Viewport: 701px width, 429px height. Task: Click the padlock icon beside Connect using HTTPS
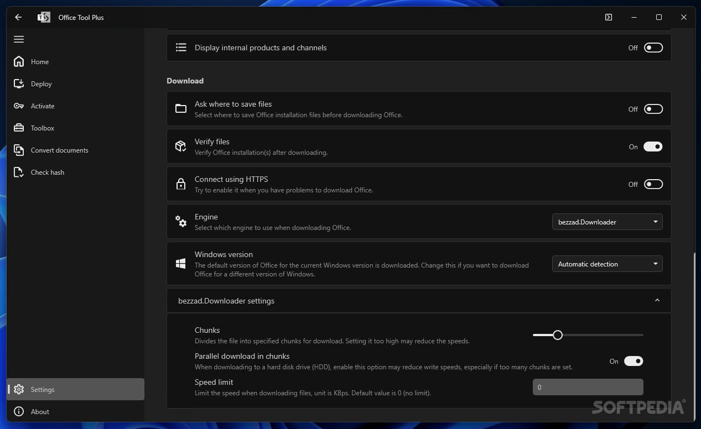pos(181,184)
